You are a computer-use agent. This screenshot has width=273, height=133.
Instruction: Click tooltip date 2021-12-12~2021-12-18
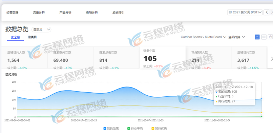pyautogui.click(x=234, y=87)
